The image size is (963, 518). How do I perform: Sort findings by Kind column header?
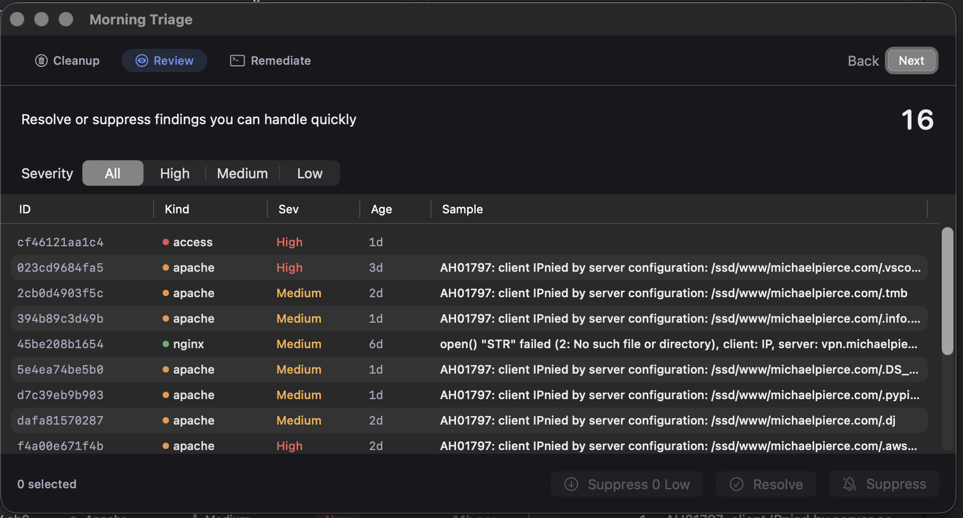(x=176, y=209)
